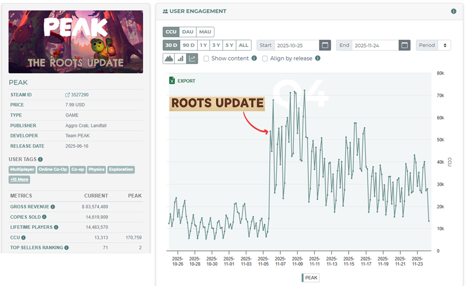Click the Start date input field

pyautogui.click(x=296, y=45)
